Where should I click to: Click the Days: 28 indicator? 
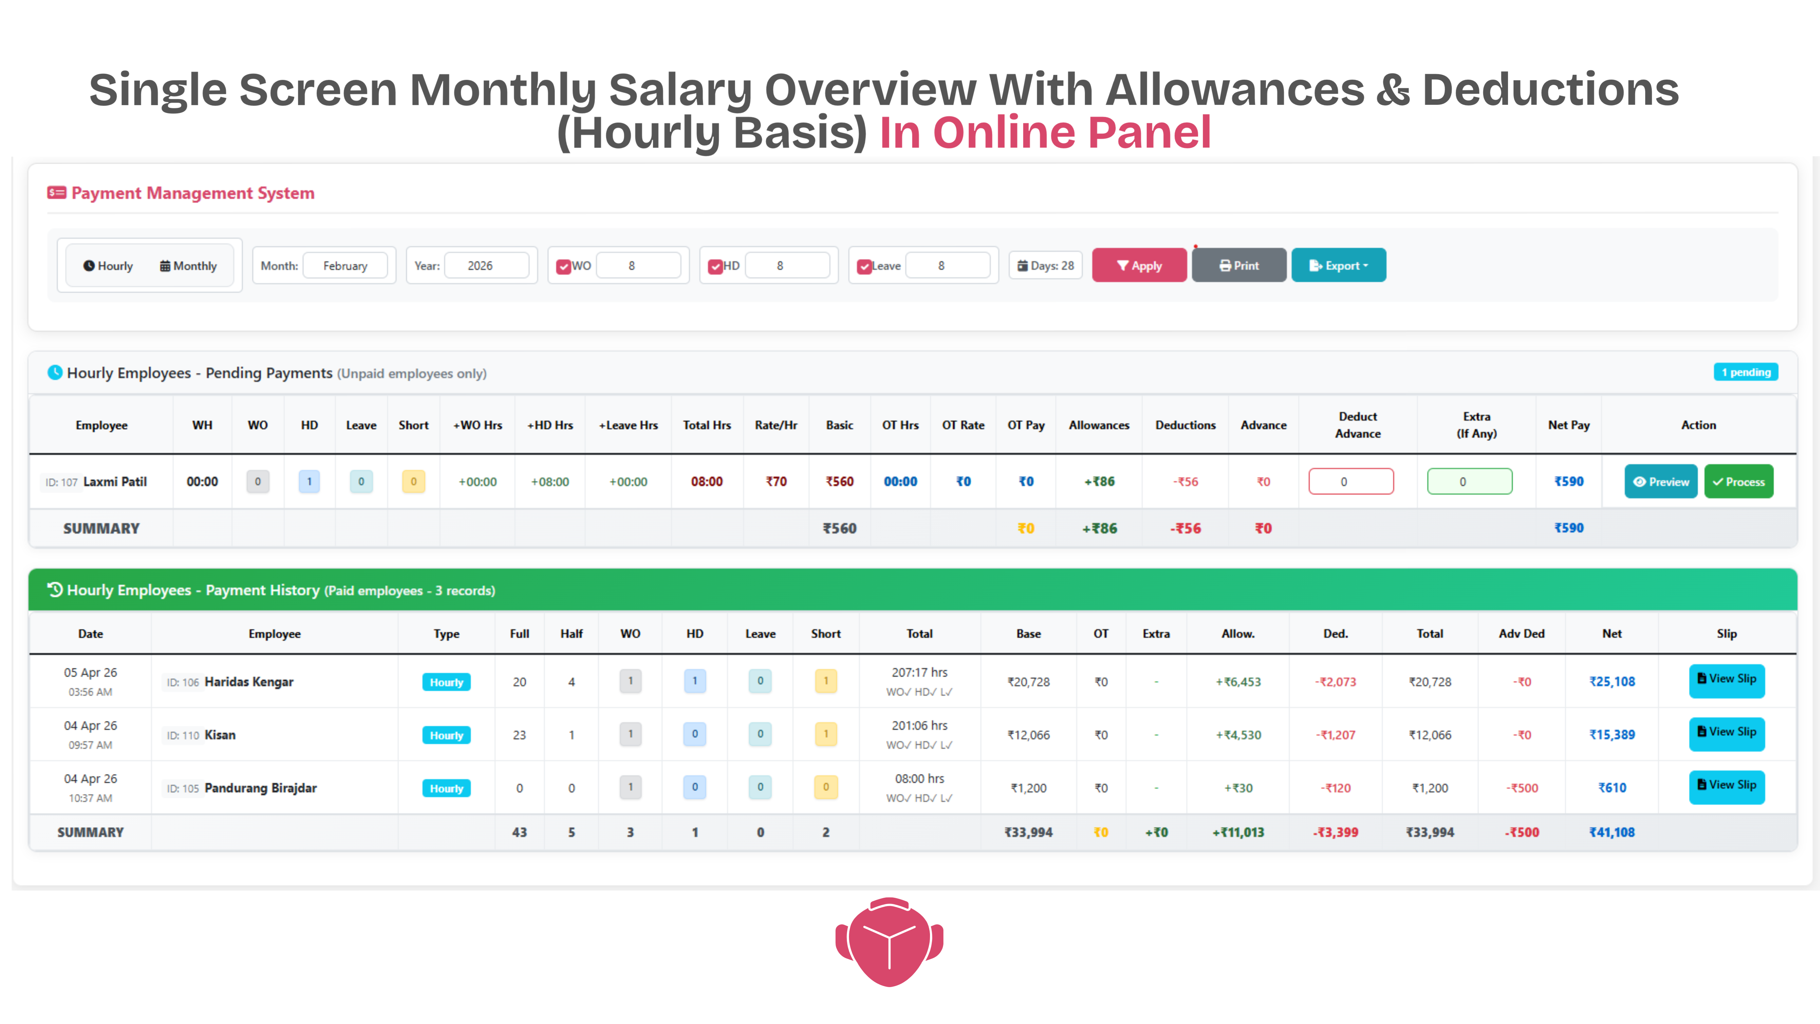[1046, 266]
